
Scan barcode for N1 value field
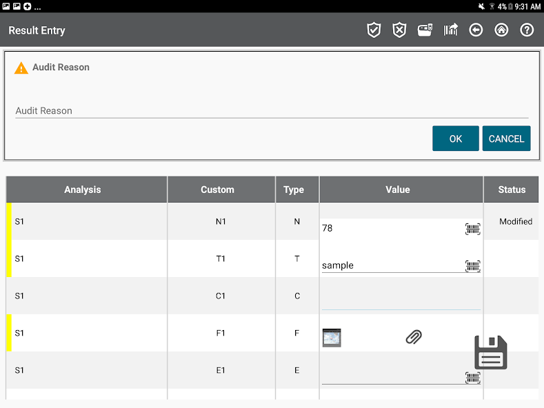pyautogui.click(x=472, y=229)
